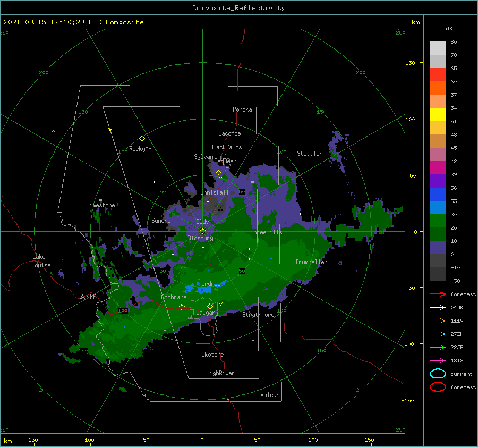Viewport: 478px width, 447px height.
Task: Click the yellow V marker northwest of RockyMH
Action: [x=110, y=130]
